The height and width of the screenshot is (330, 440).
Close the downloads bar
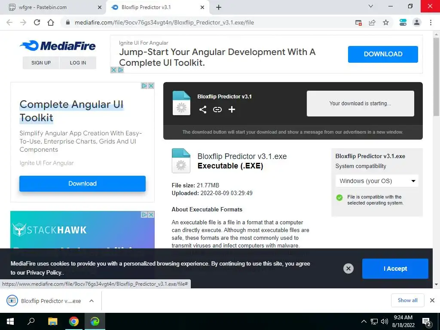pyautogui.click(x=432, y=300)
